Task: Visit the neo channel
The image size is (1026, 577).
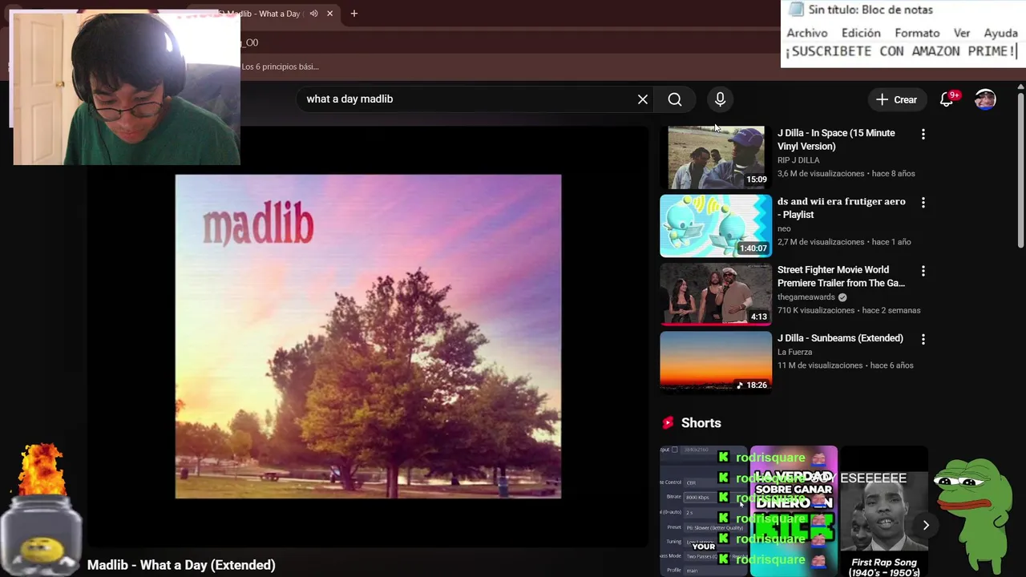Action: pyautogui.click(x=784, y=228)
